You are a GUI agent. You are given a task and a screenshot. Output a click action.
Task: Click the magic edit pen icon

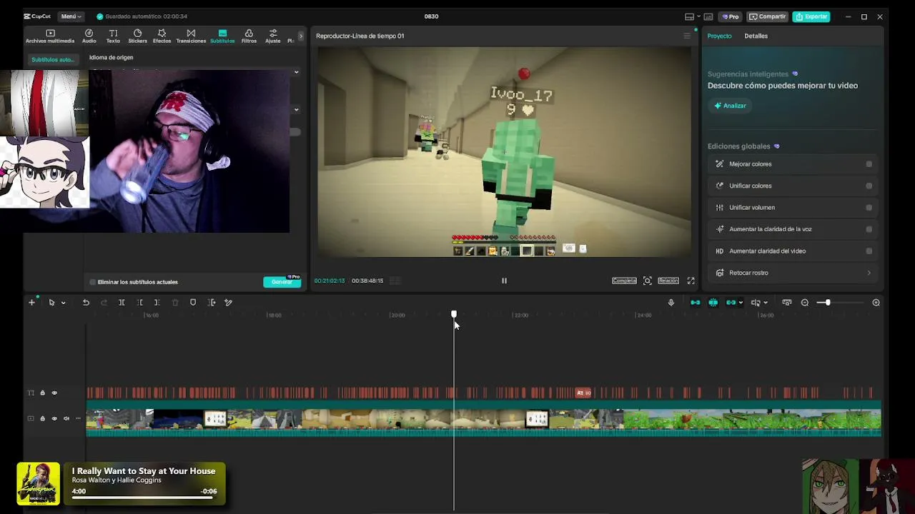[229, 303]
